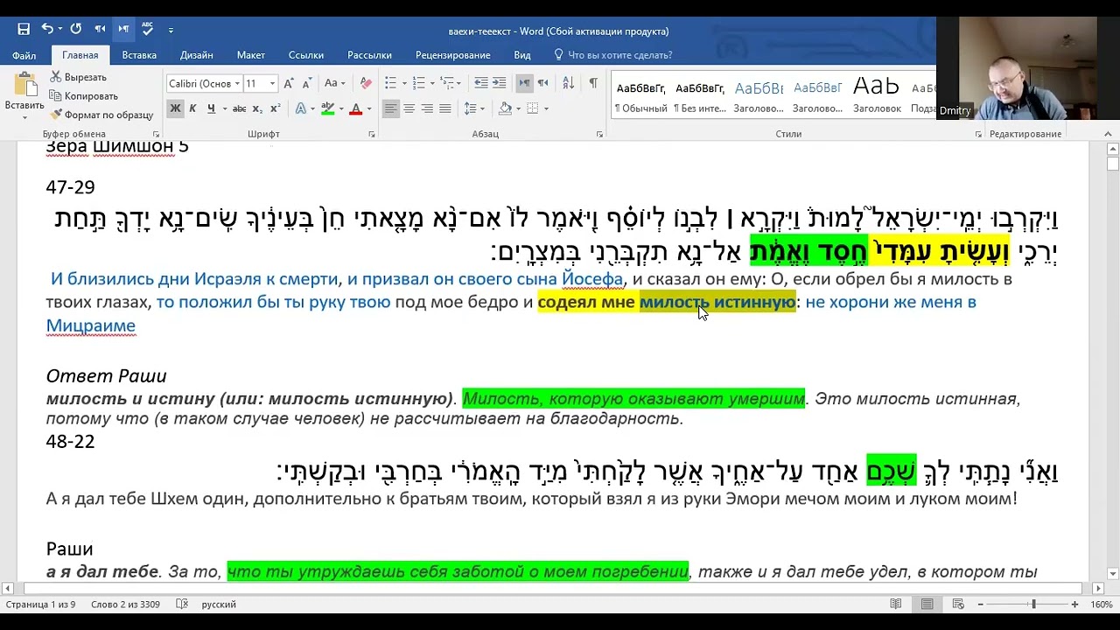Viewport: 1120px width, 630px height.
Task: Apply the green text highlight color
Action: [x=327, y=108]
